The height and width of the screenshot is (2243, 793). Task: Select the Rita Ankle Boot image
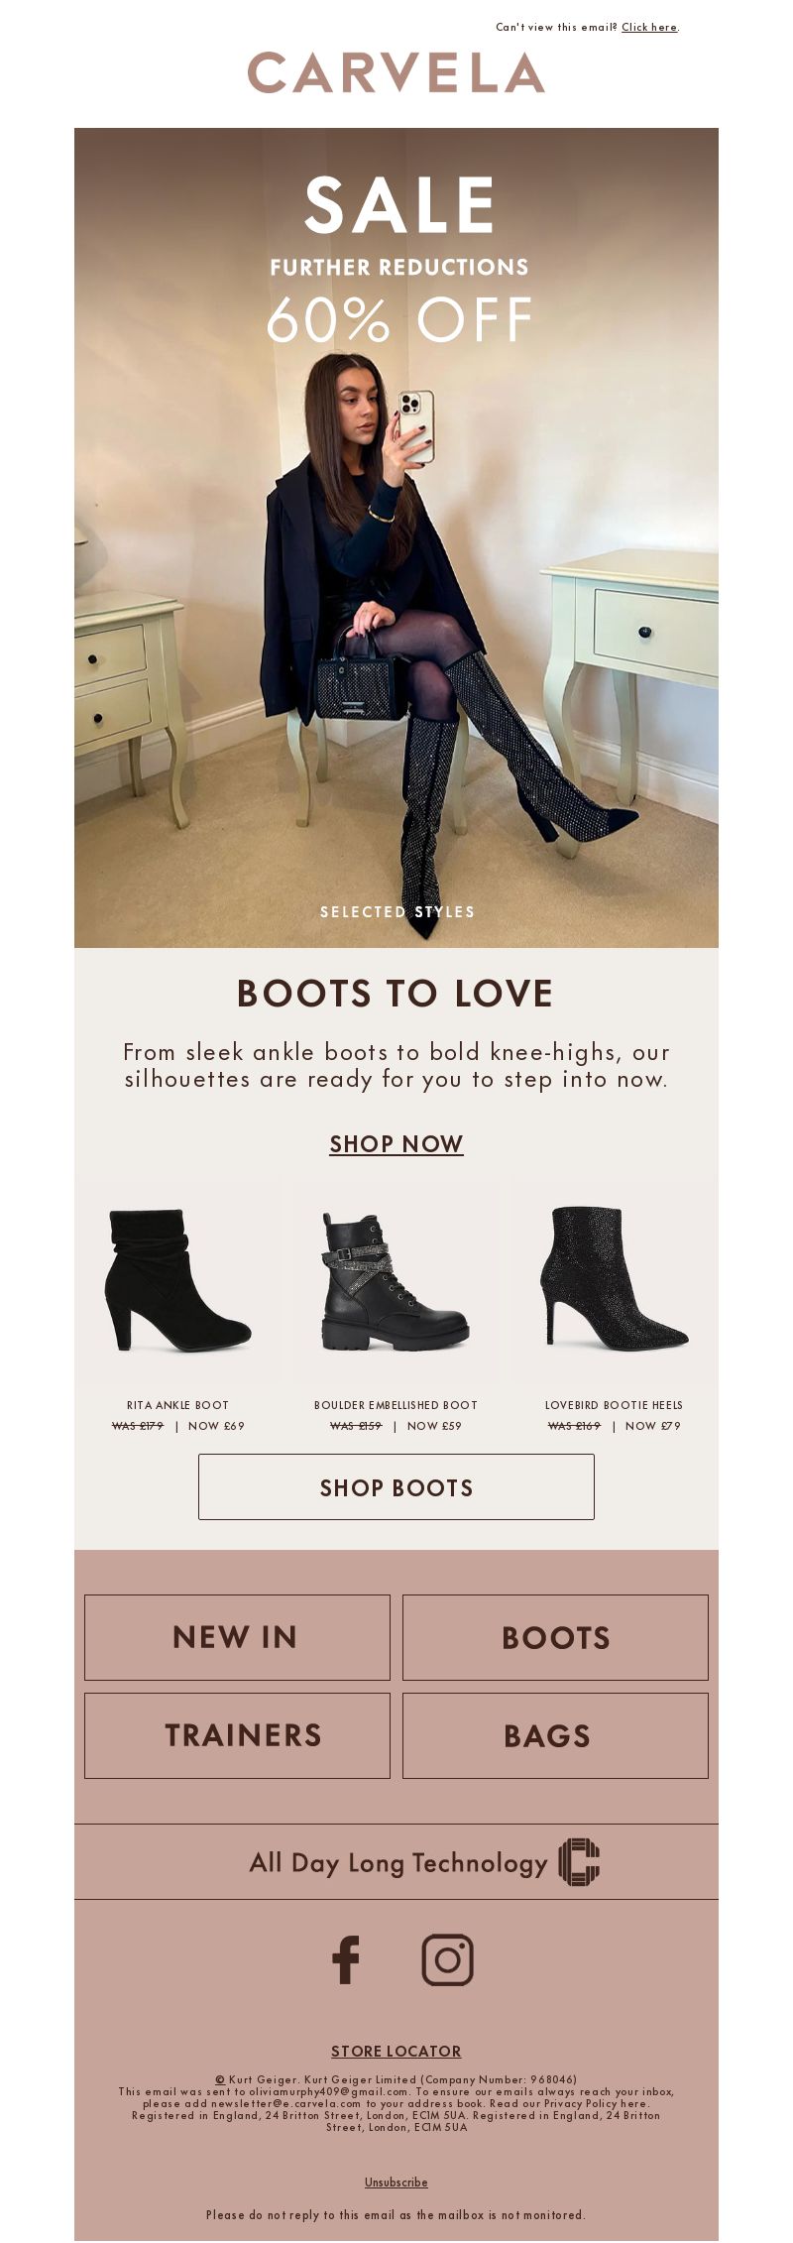coord(178,1279)
